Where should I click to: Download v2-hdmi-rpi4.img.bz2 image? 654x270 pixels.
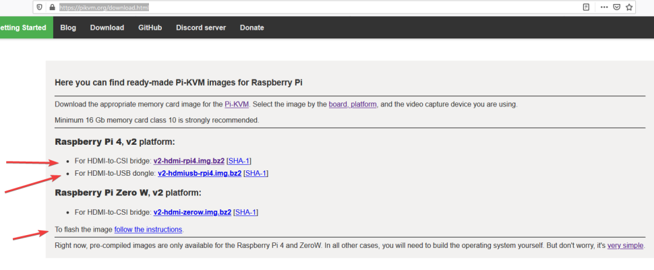[189, 161]
